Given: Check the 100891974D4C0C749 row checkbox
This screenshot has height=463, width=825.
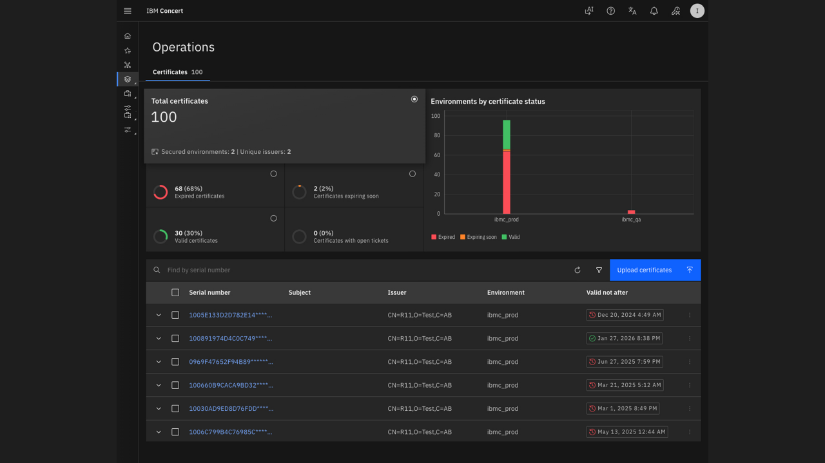Looking at the screenshot, I should coord(175,338).
